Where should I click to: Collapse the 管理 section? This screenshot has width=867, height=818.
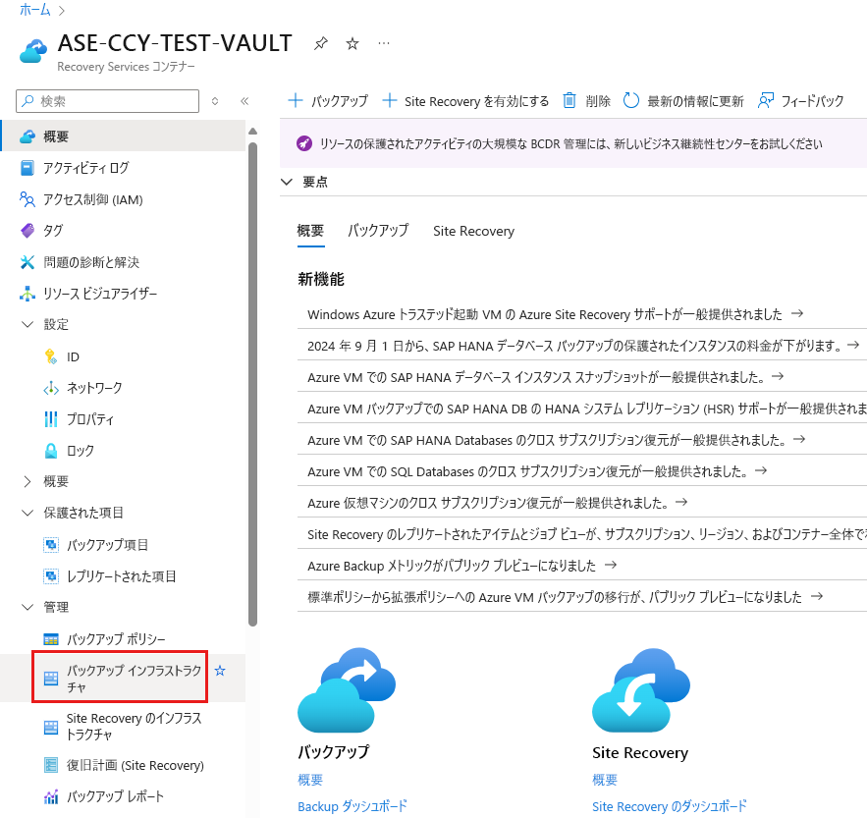click(27, 607)
